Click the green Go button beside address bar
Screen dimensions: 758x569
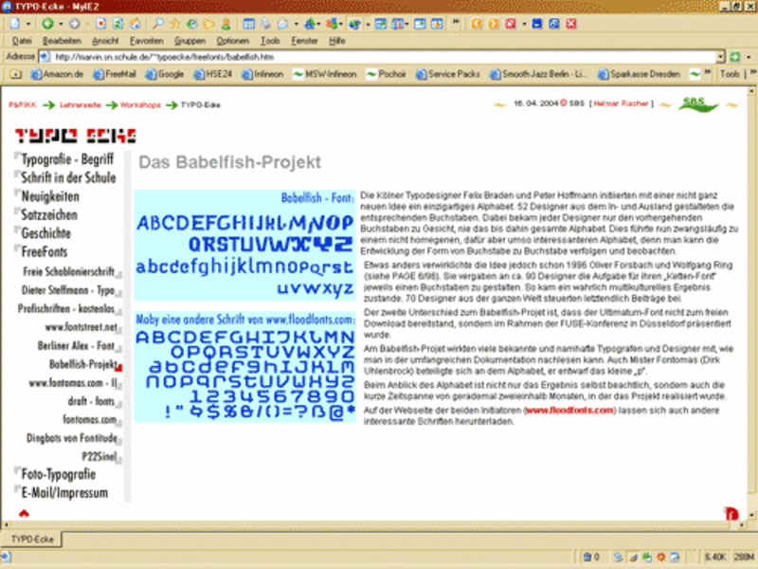[x=736, y=57]
